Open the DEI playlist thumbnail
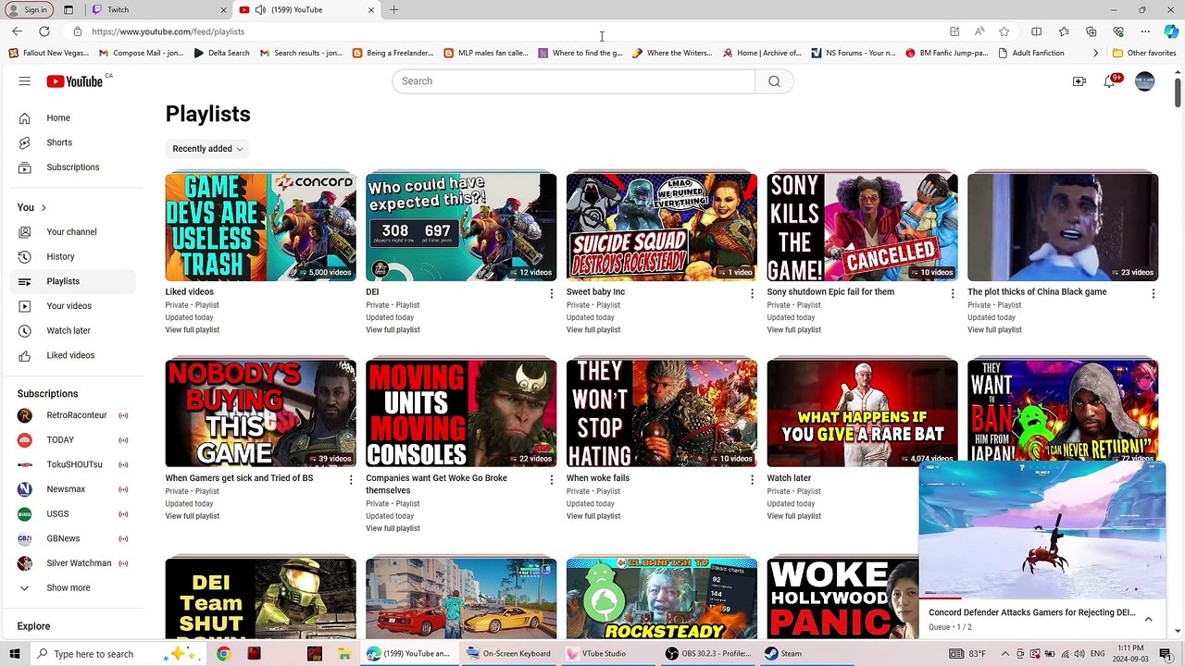This screenshot has width=1185, height=666. 461,227
